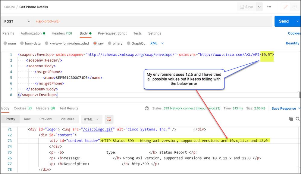
Task: Click the </soapenv:Envelope> closing line
Action: pos(38,95)
